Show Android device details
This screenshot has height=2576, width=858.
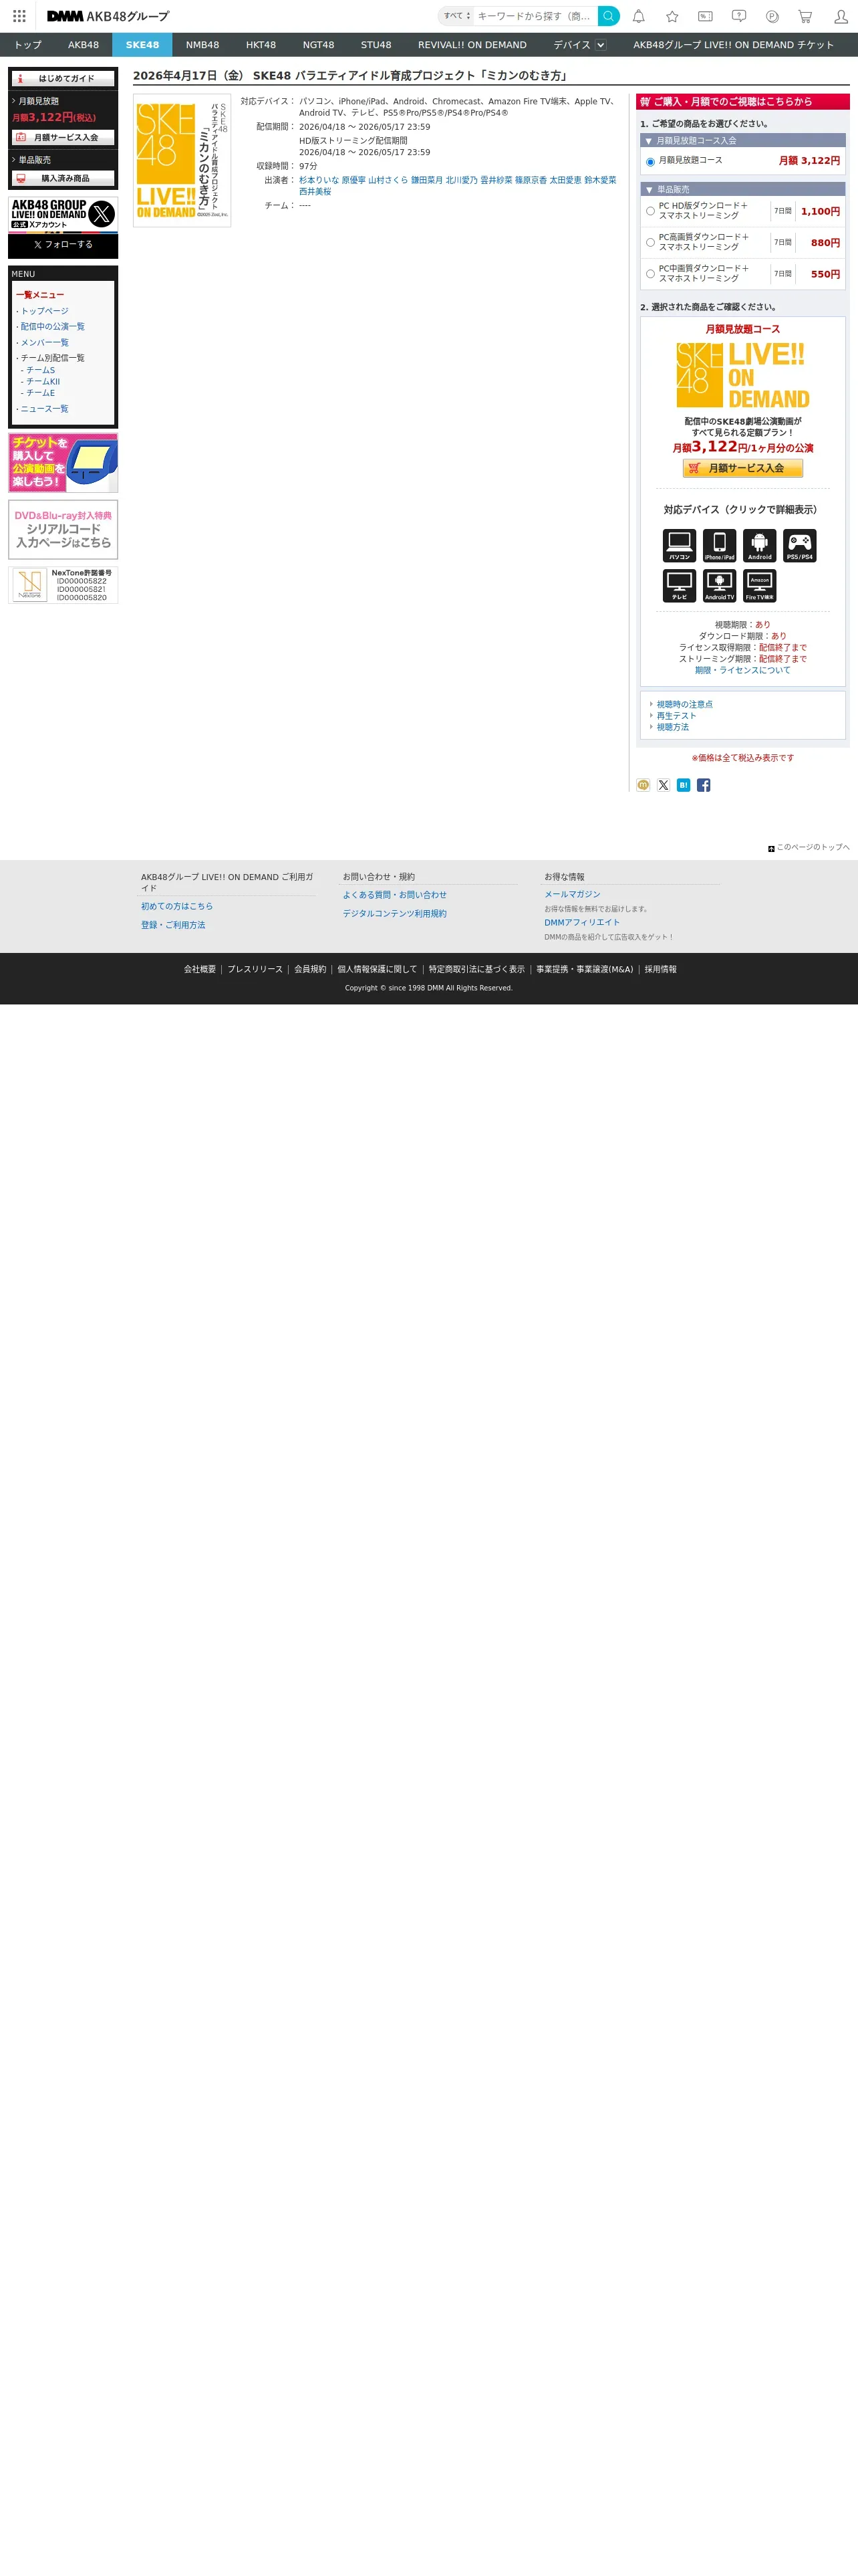(x=760, y=545)
